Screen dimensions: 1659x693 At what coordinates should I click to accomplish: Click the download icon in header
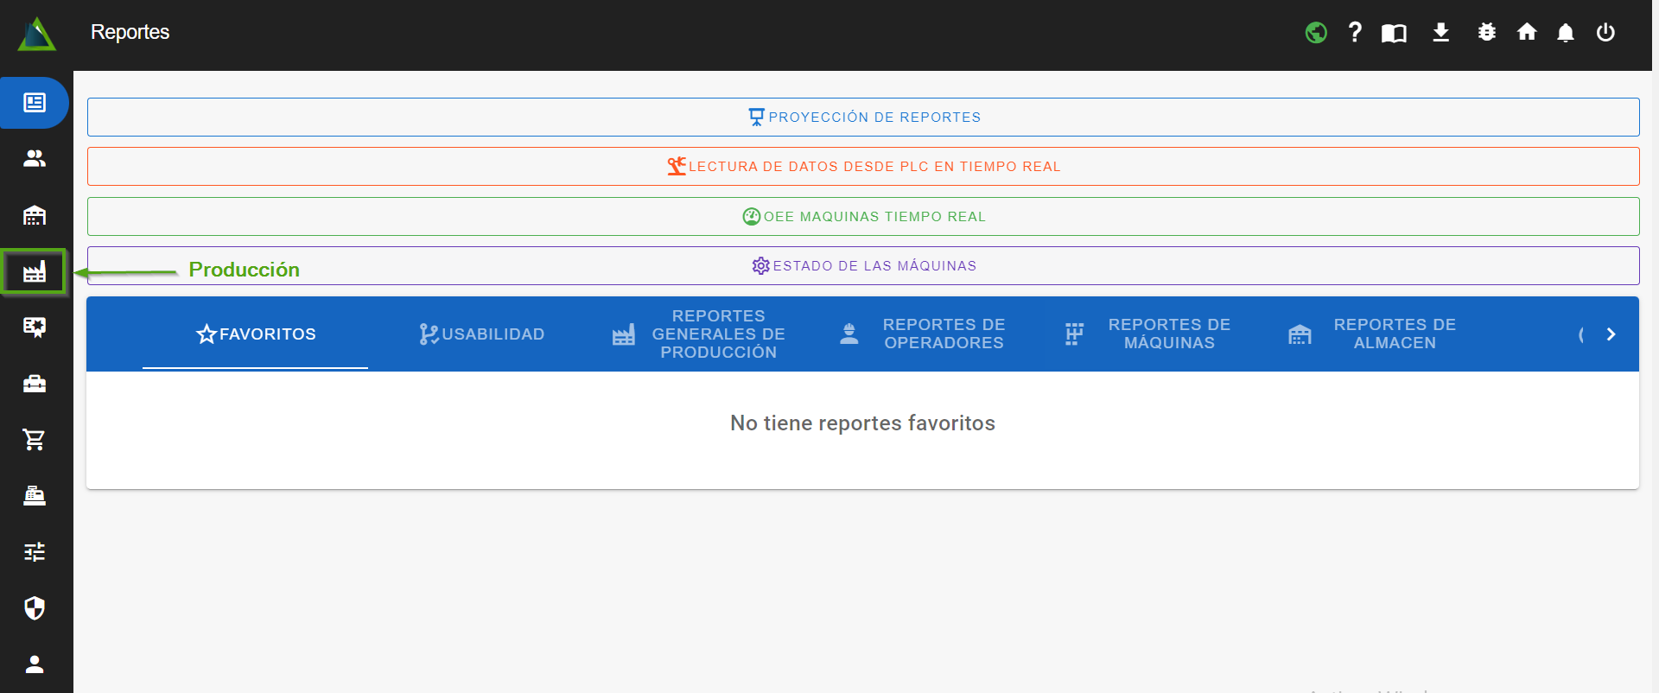pyautogui.click(x=1440, y=33)
